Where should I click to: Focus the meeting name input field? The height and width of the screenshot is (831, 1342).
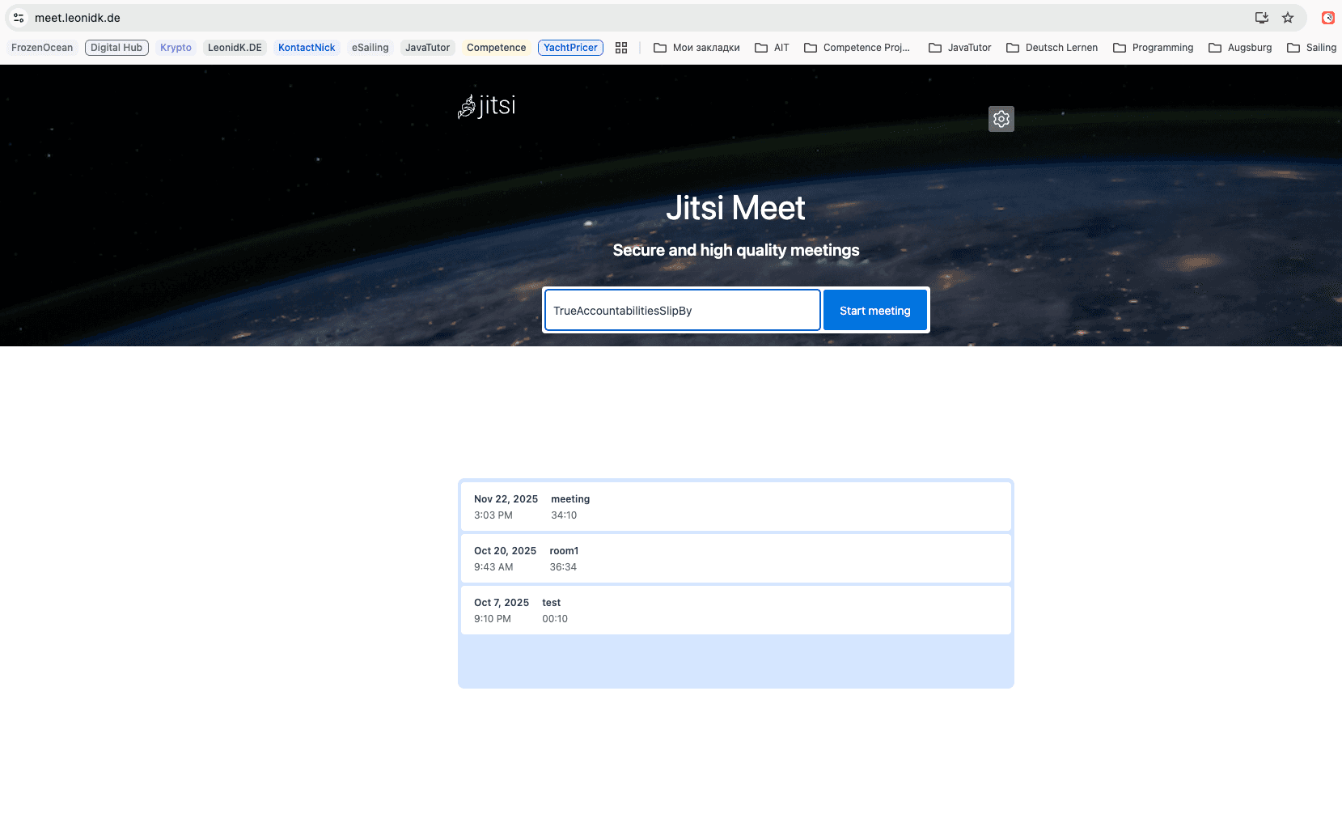(x=682, y=311)
